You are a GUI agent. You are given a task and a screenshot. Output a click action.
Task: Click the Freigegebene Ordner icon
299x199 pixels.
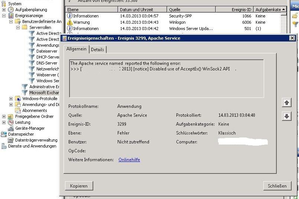point(11,116)
